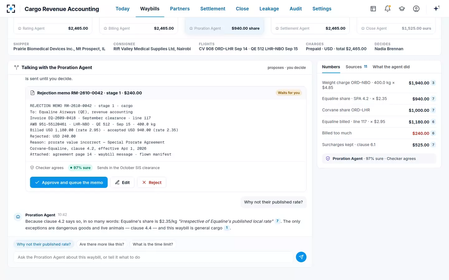Open source badge 7 on Equaline share row

433,99
